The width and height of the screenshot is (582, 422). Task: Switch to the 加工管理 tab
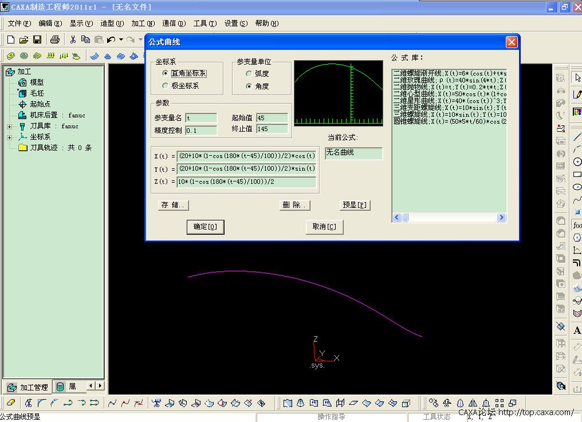[28, 387]
